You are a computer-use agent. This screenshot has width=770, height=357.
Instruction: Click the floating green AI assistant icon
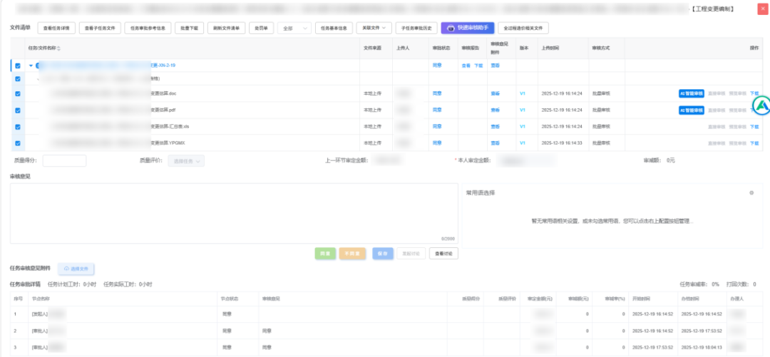[x=762, y=105]
